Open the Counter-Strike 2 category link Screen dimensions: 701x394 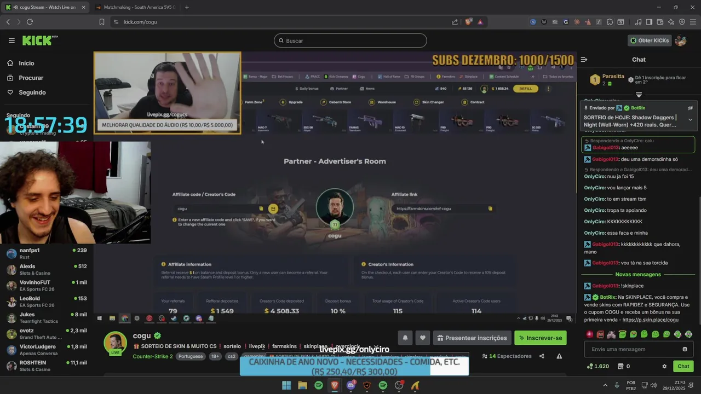153,356
